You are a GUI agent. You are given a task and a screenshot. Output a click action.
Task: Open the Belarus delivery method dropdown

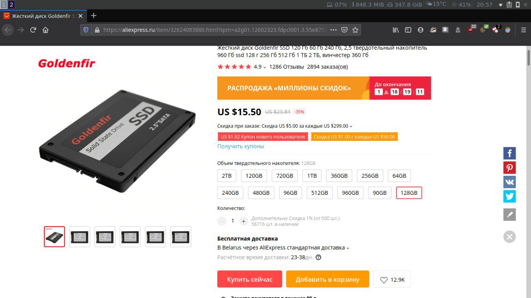[x=348, y=248]
